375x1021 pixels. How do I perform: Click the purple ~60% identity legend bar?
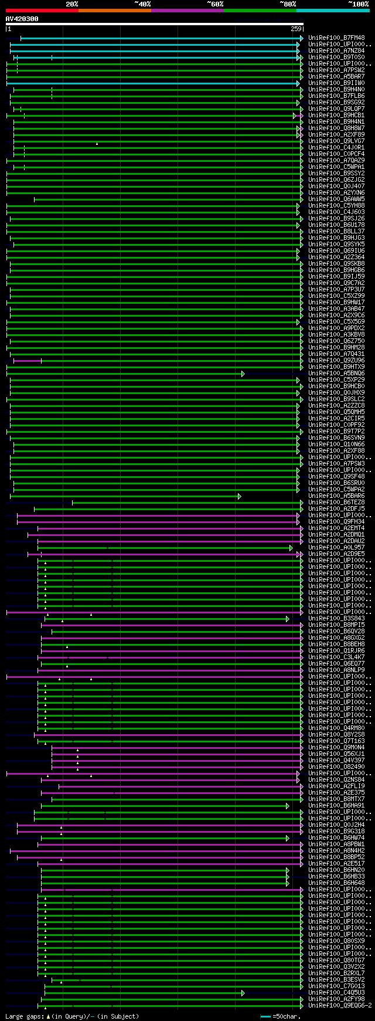coord(187,11)
